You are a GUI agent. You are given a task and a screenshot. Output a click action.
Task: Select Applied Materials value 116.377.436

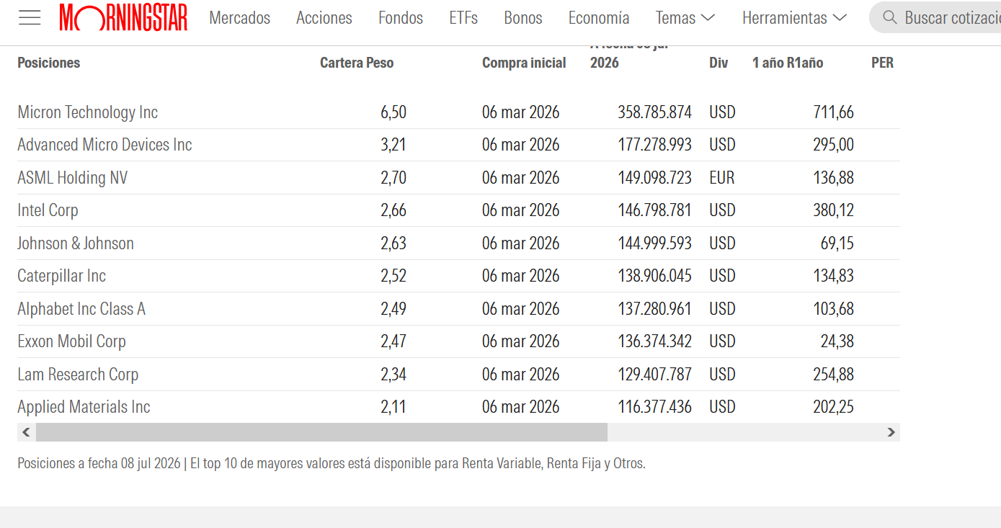(x=654, y=407)
